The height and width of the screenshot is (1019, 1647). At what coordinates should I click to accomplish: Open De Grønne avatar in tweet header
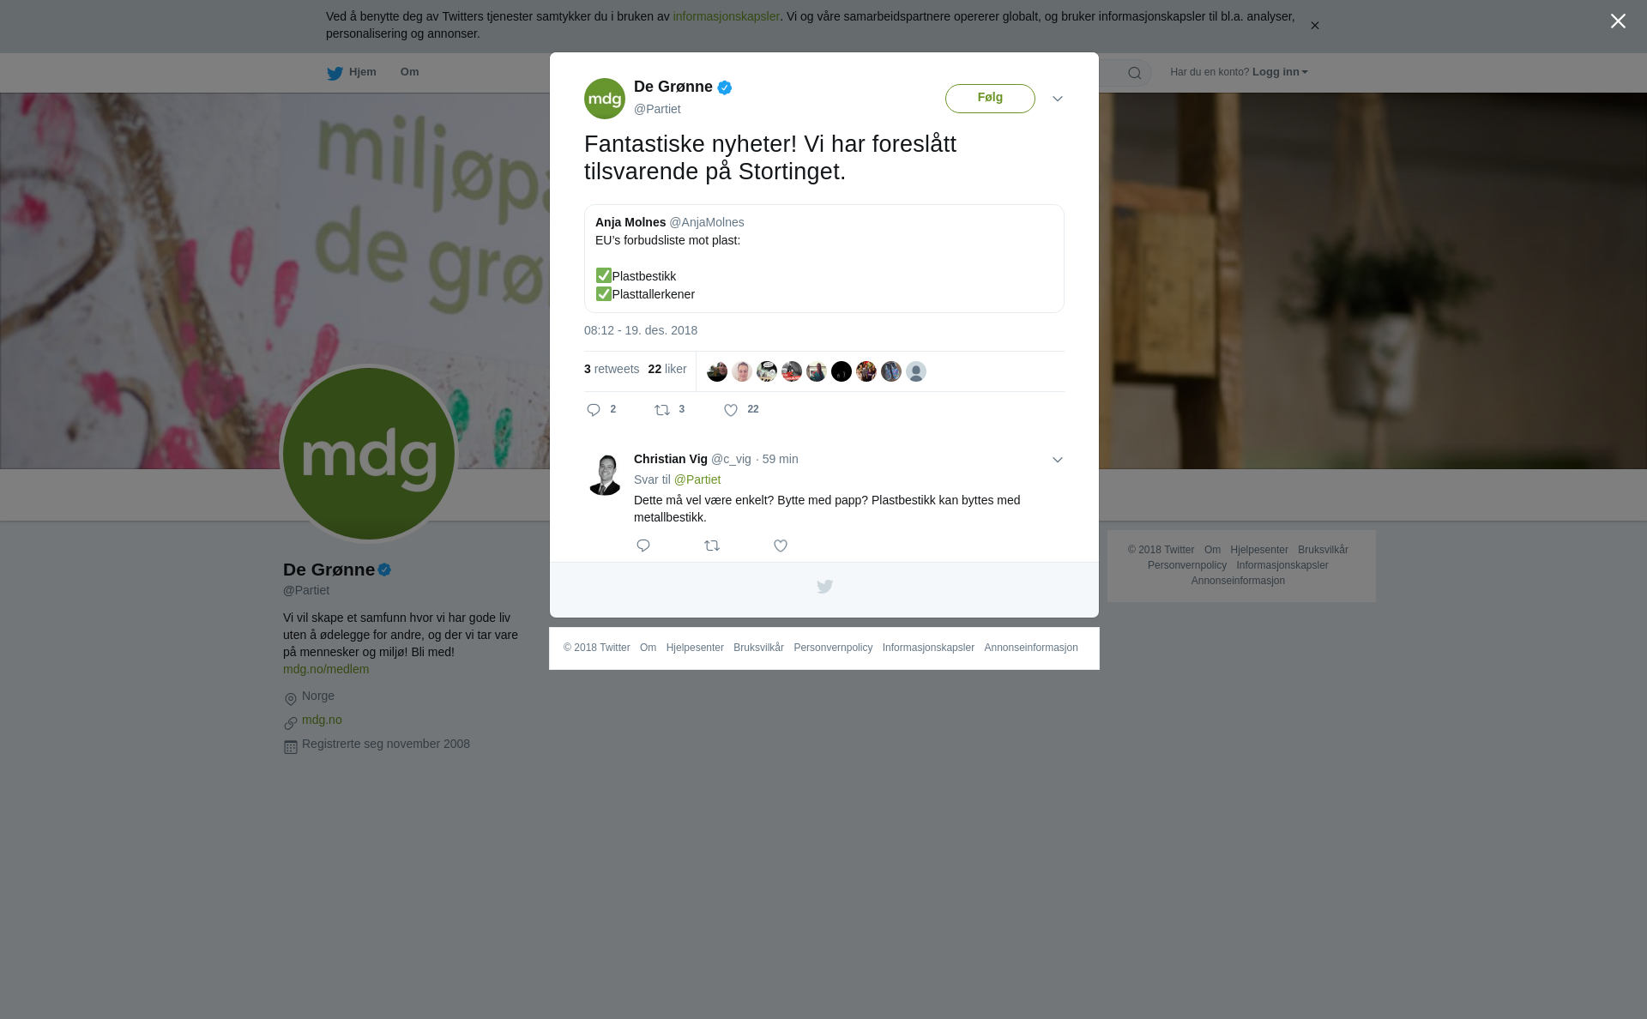[x=605, y=99]
